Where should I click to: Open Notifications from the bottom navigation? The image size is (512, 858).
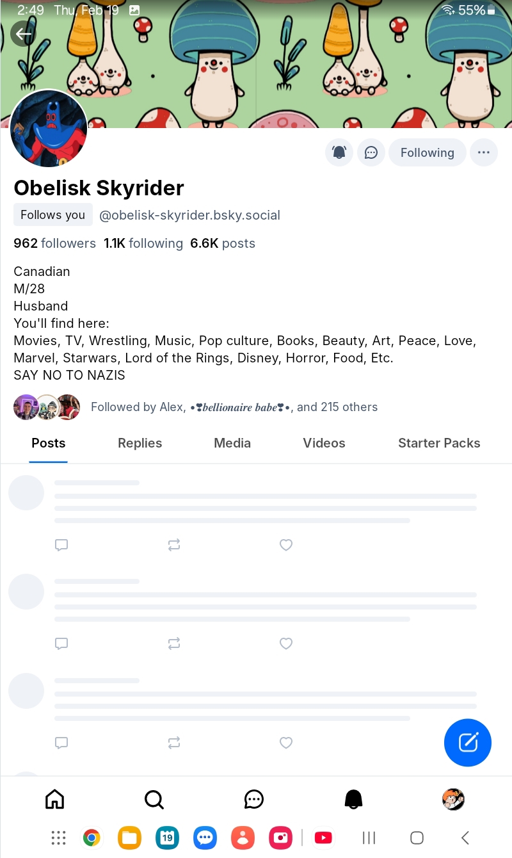coord(353,798)
